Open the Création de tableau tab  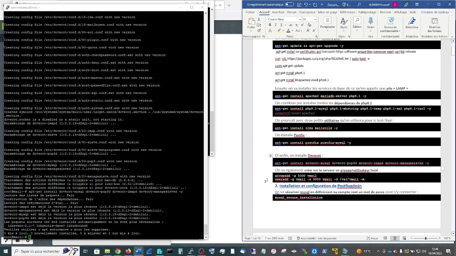tap(435, 12)
